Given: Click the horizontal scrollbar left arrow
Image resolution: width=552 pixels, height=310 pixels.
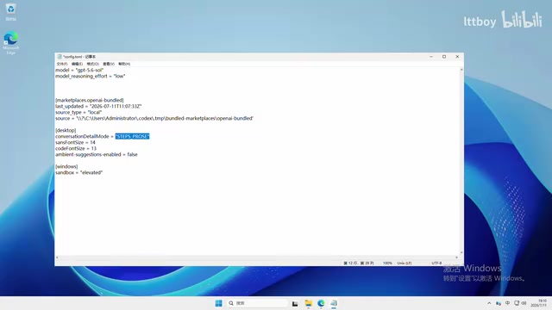Looking at the screenshot, I should [x=57, y=257].
